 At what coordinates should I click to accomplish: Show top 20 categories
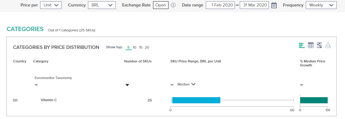[x=147, y=47]
